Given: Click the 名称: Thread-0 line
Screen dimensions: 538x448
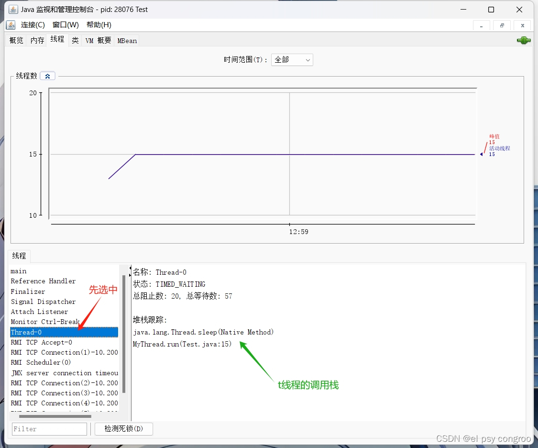Looking at the screenshot, I should (160, 272).
